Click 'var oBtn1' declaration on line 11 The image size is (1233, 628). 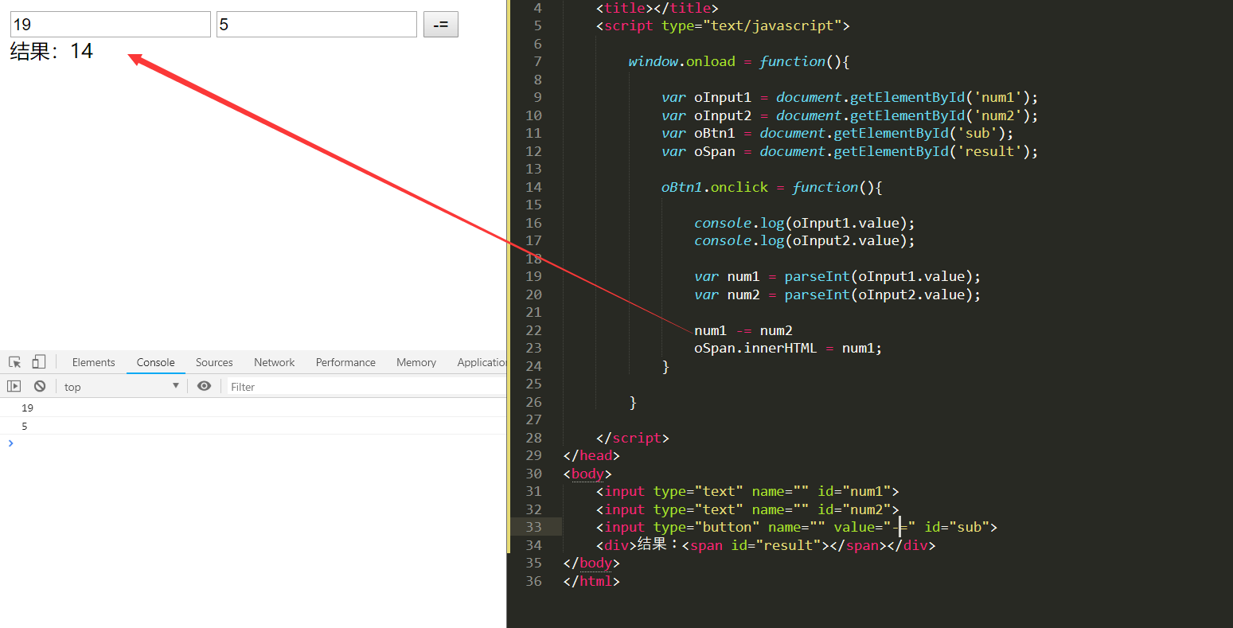837,133
